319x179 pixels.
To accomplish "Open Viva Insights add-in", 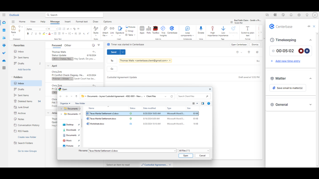I will pos(163,31).
